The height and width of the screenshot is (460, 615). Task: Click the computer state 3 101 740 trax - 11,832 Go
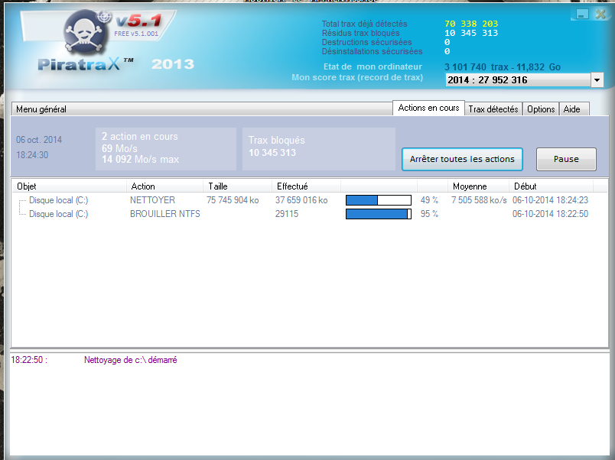click(503, 67)
